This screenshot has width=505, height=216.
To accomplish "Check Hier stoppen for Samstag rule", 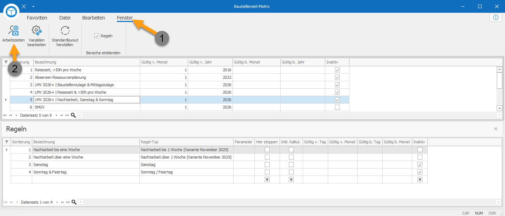I will click(267, 165).
